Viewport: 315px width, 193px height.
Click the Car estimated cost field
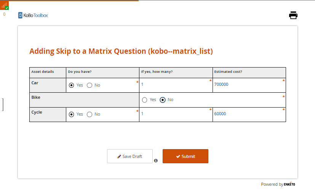point(249,85)
